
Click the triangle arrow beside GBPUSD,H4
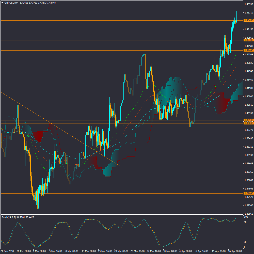pyautogui.click(x=2, y=3)
